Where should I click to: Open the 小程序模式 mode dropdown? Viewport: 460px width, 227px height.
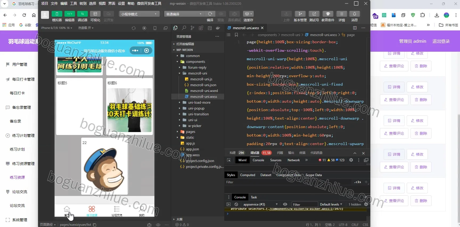(x=139, y=14)
